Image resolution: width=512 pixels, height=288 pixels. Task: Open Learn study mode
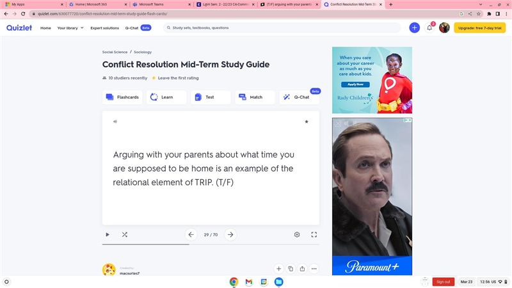click(x=166, y=97)
